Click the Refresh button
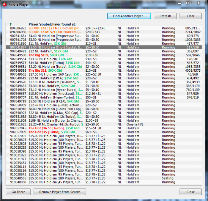The height and width of the screenshot is (201, 208). (x=165, y=16)
